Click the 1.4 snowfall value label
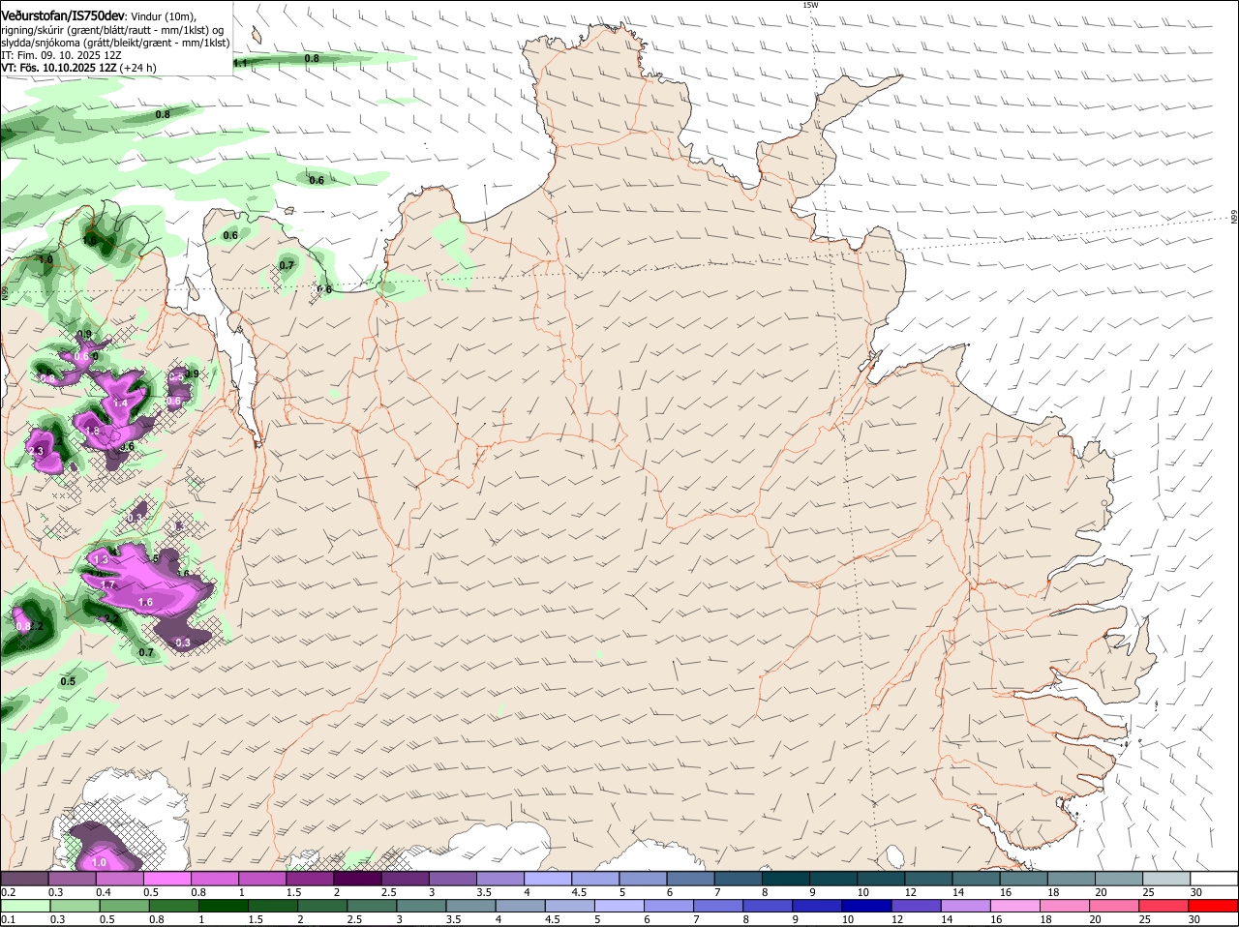 click(x=120, y=404)
